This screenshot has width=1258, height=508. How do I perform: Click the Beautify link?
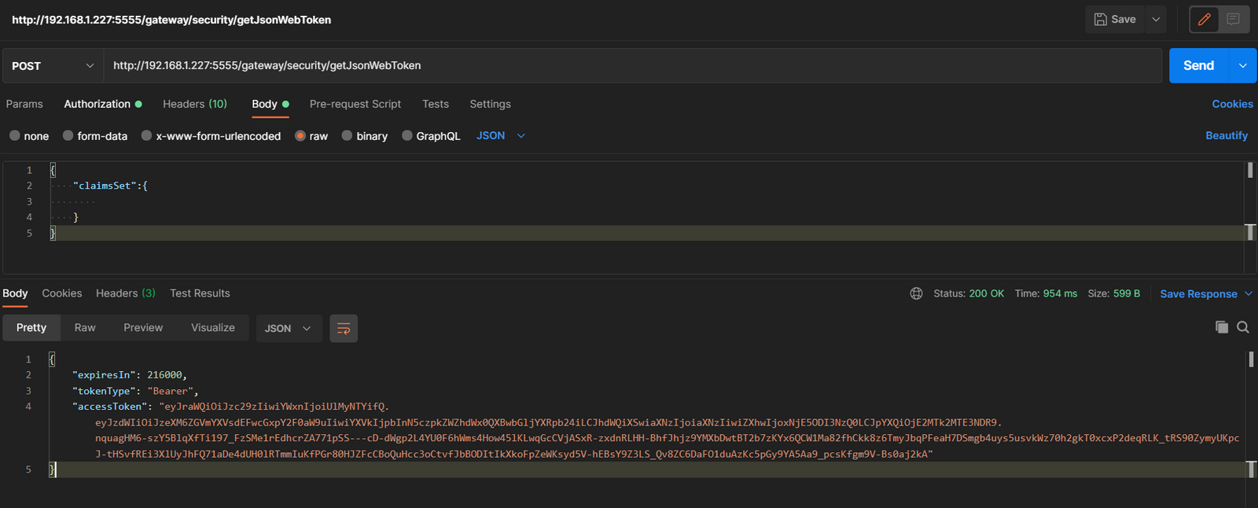click(1226, 136)
